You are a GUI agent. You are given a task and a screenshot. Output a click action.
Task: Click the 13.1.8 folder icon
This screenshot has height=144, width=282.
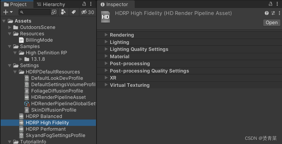(x=27, y=59)
